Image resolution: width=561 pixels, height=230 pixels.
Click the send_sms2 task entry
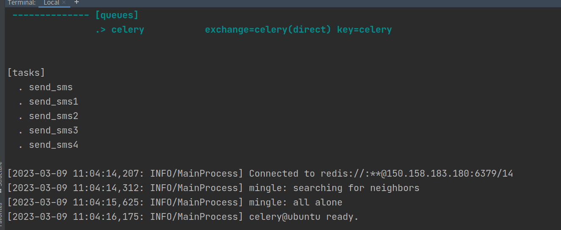click(53, 116)
